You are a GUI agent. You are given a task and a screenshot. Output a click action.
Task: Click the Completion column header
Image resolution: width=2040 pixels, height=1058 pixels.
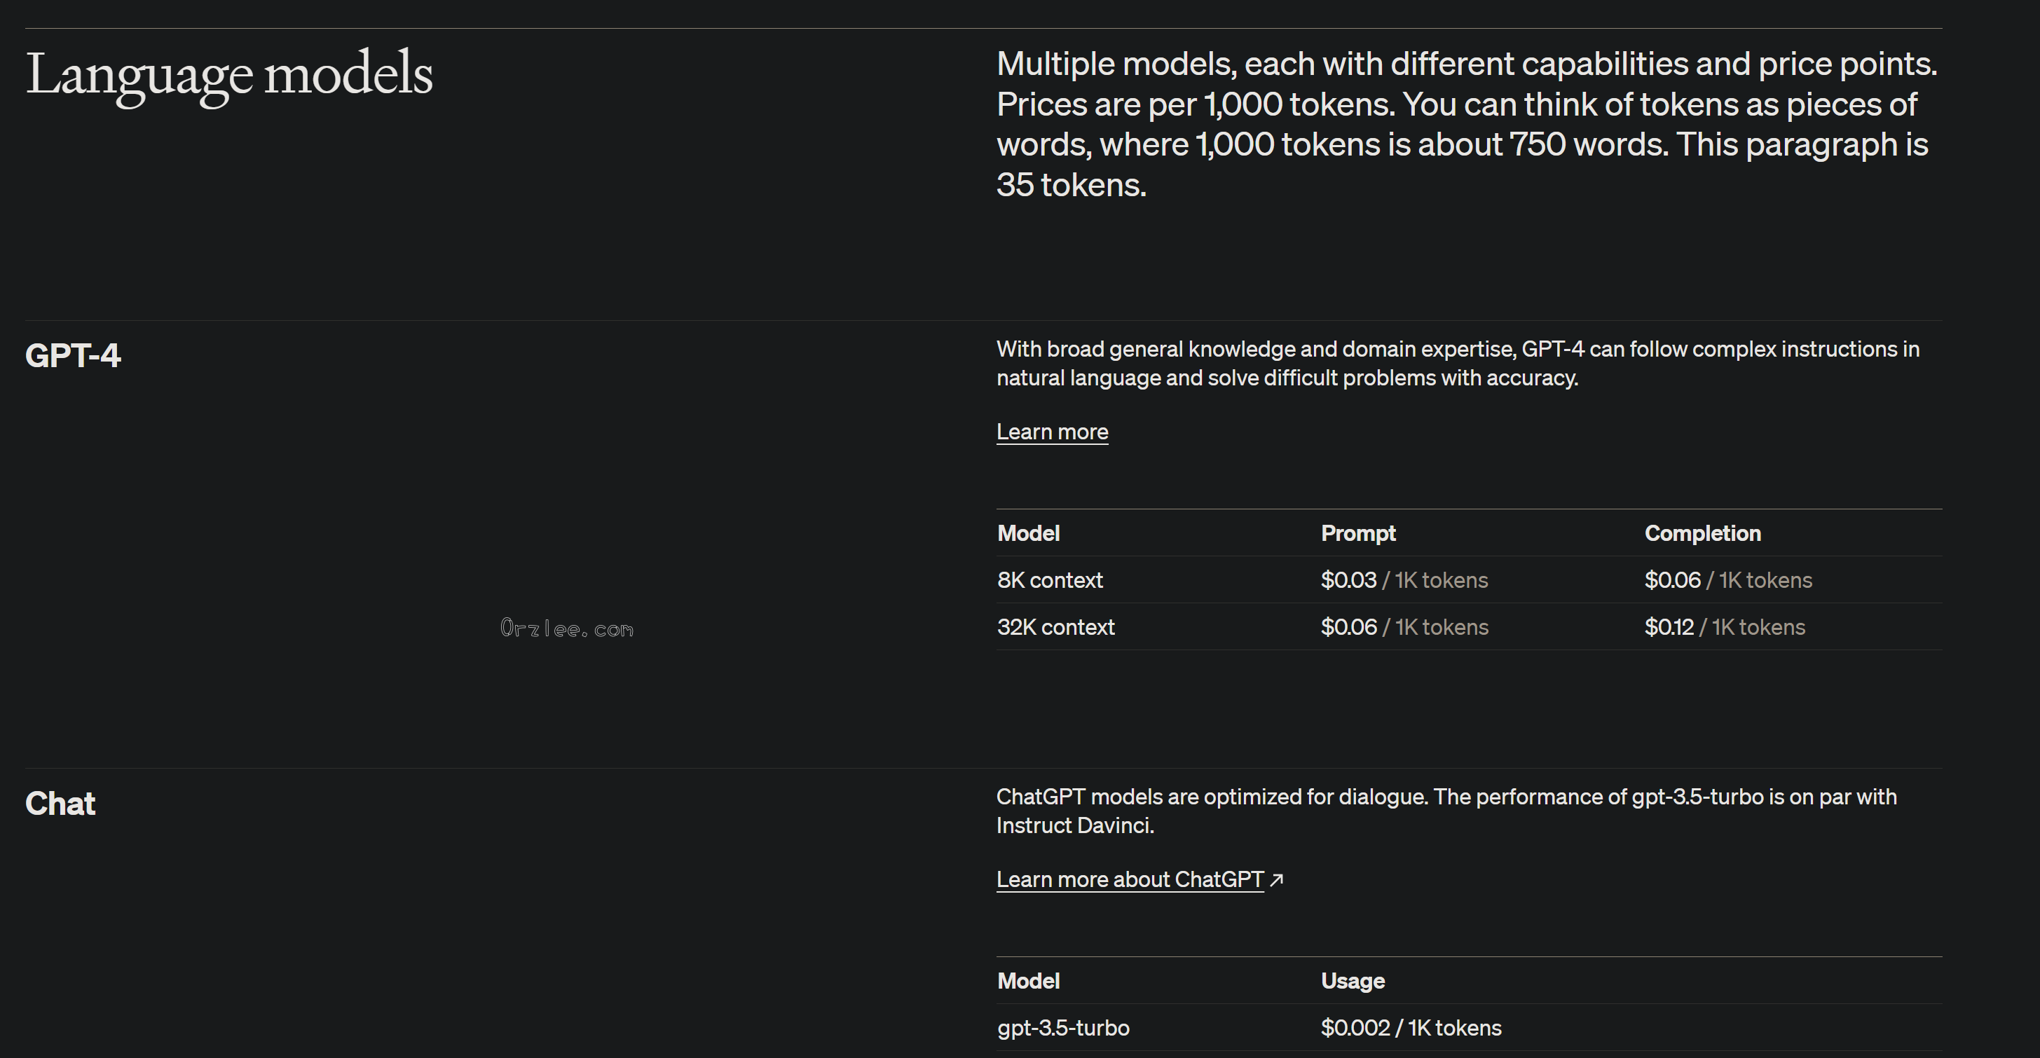pos(1703,533)
